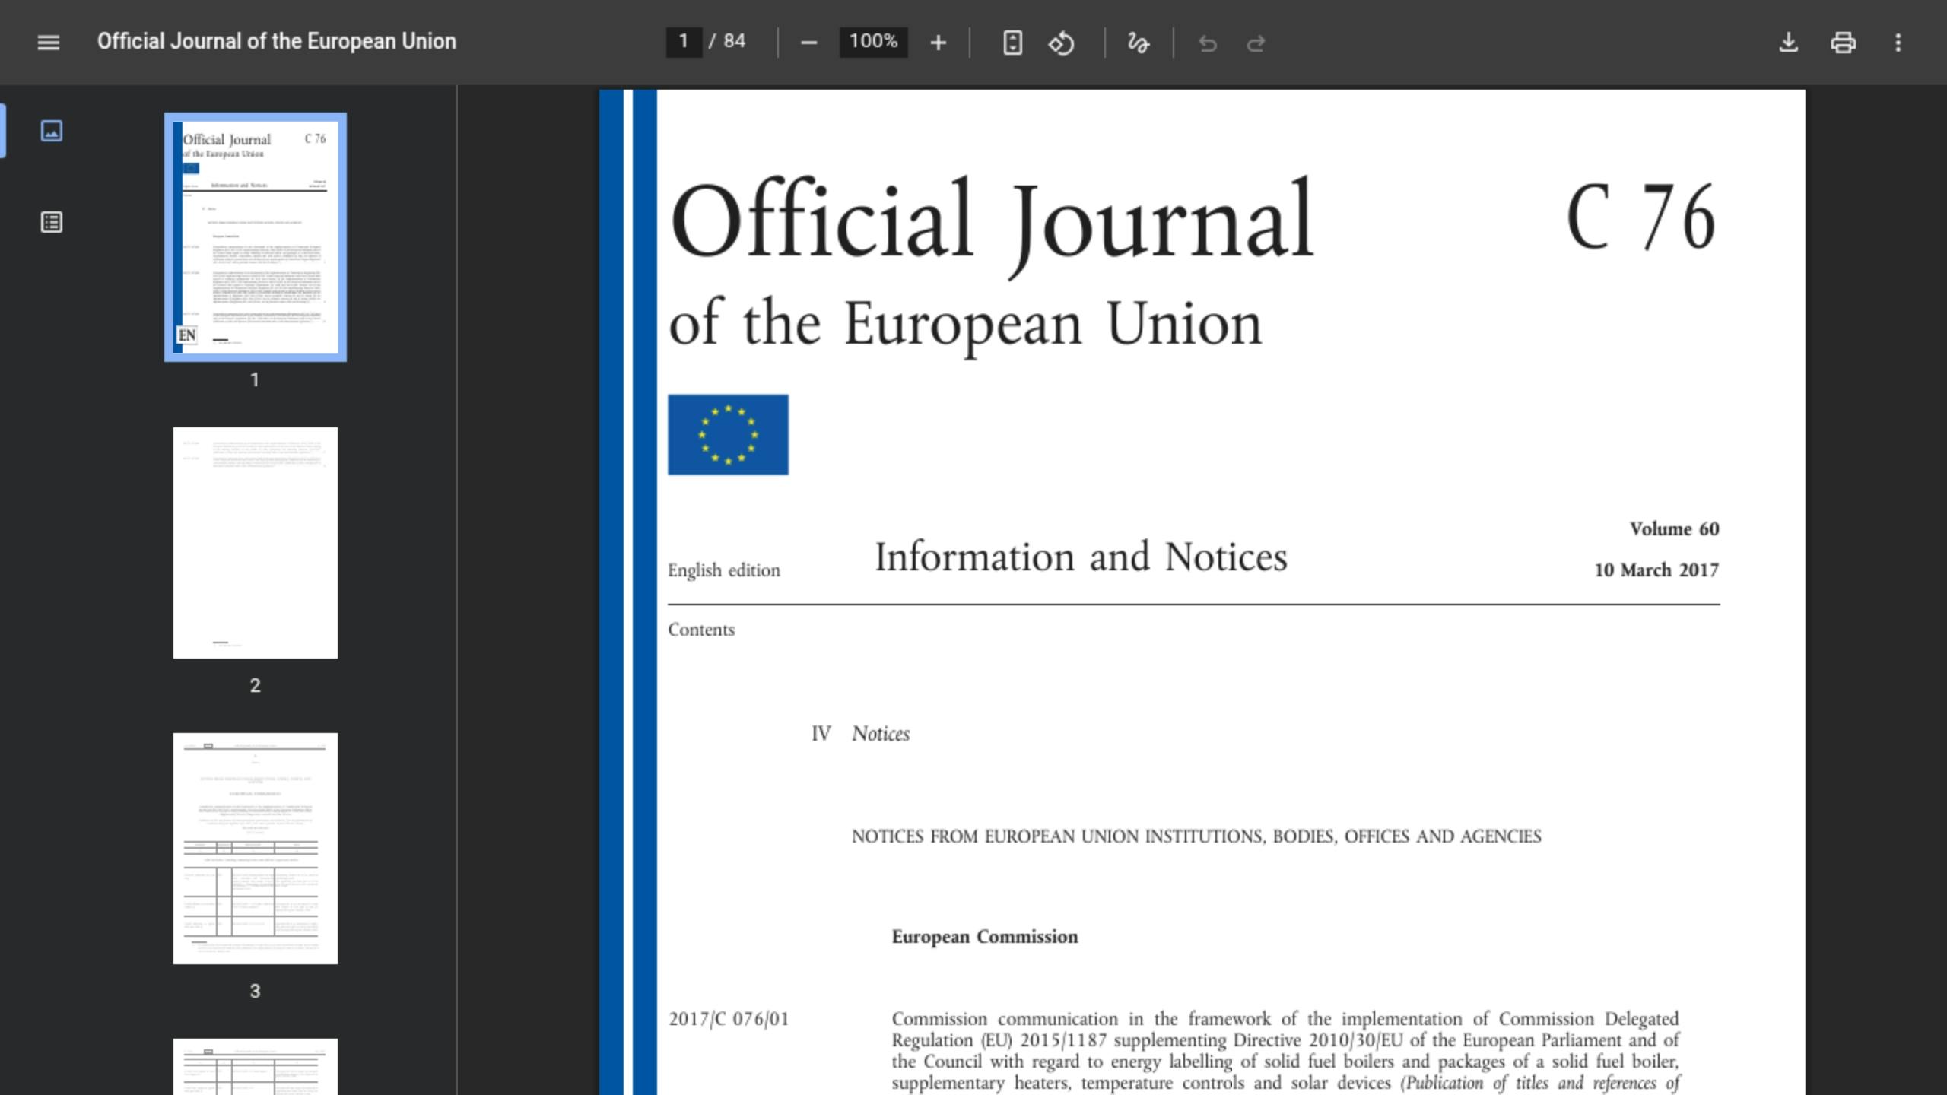Click 'NOTICES FROM EUROPEAN UNION INSTITUTIONS' line
This screenshot has height=1095, width=1947.
1196,836
